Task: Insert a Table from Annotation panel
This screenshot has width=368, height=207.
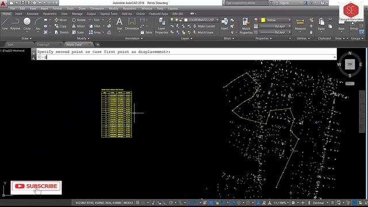Action: click(x=146, y=32)
